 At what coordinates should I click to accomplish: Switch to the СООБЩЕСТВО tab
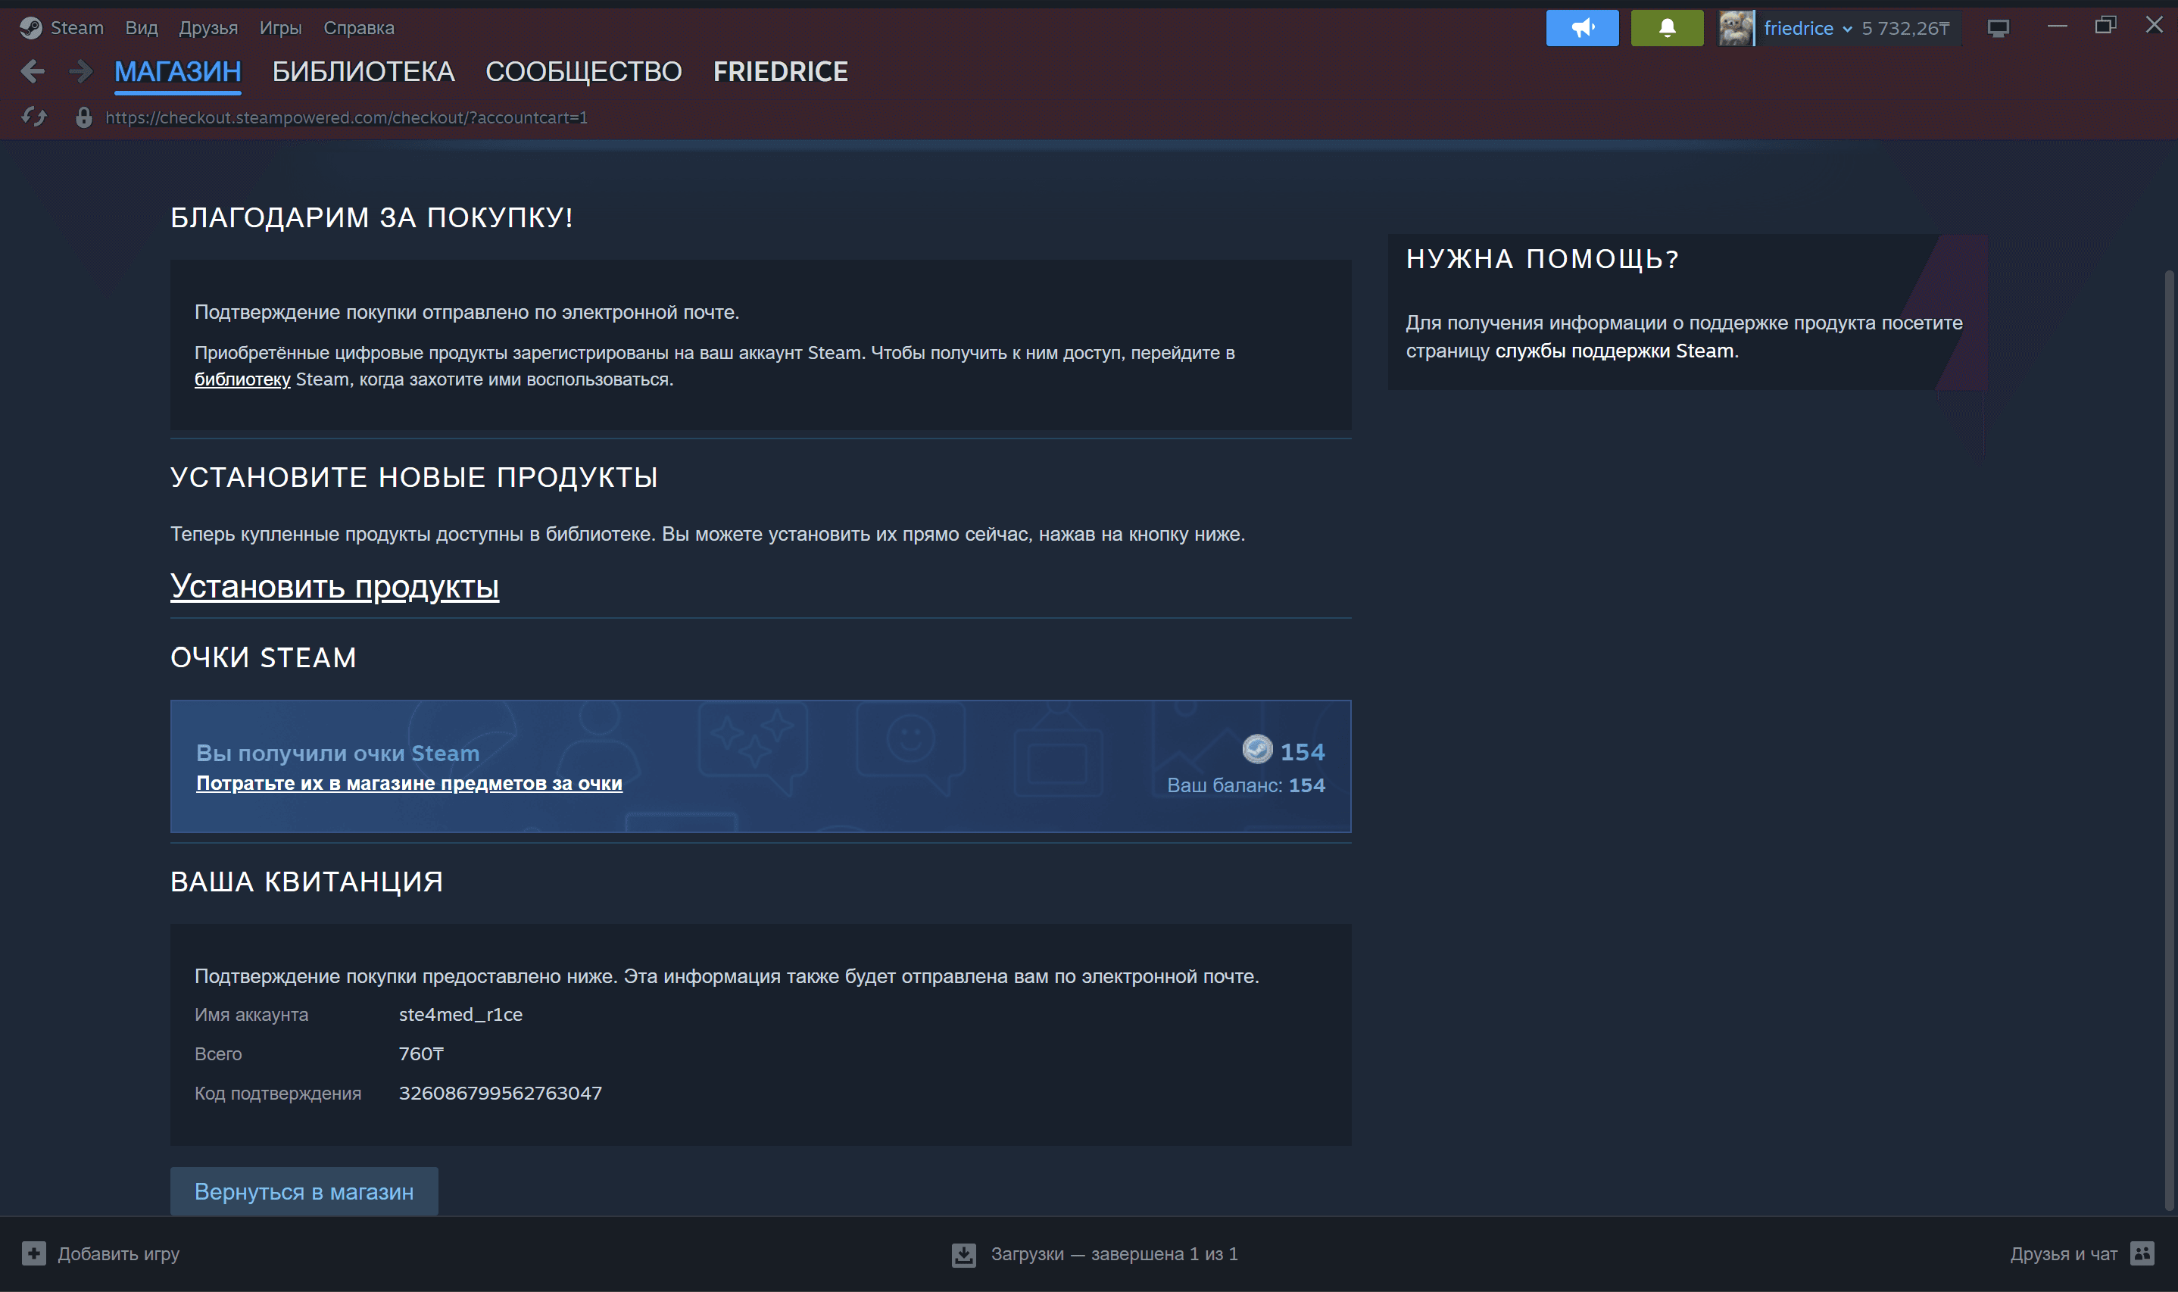tap(583, 71)
